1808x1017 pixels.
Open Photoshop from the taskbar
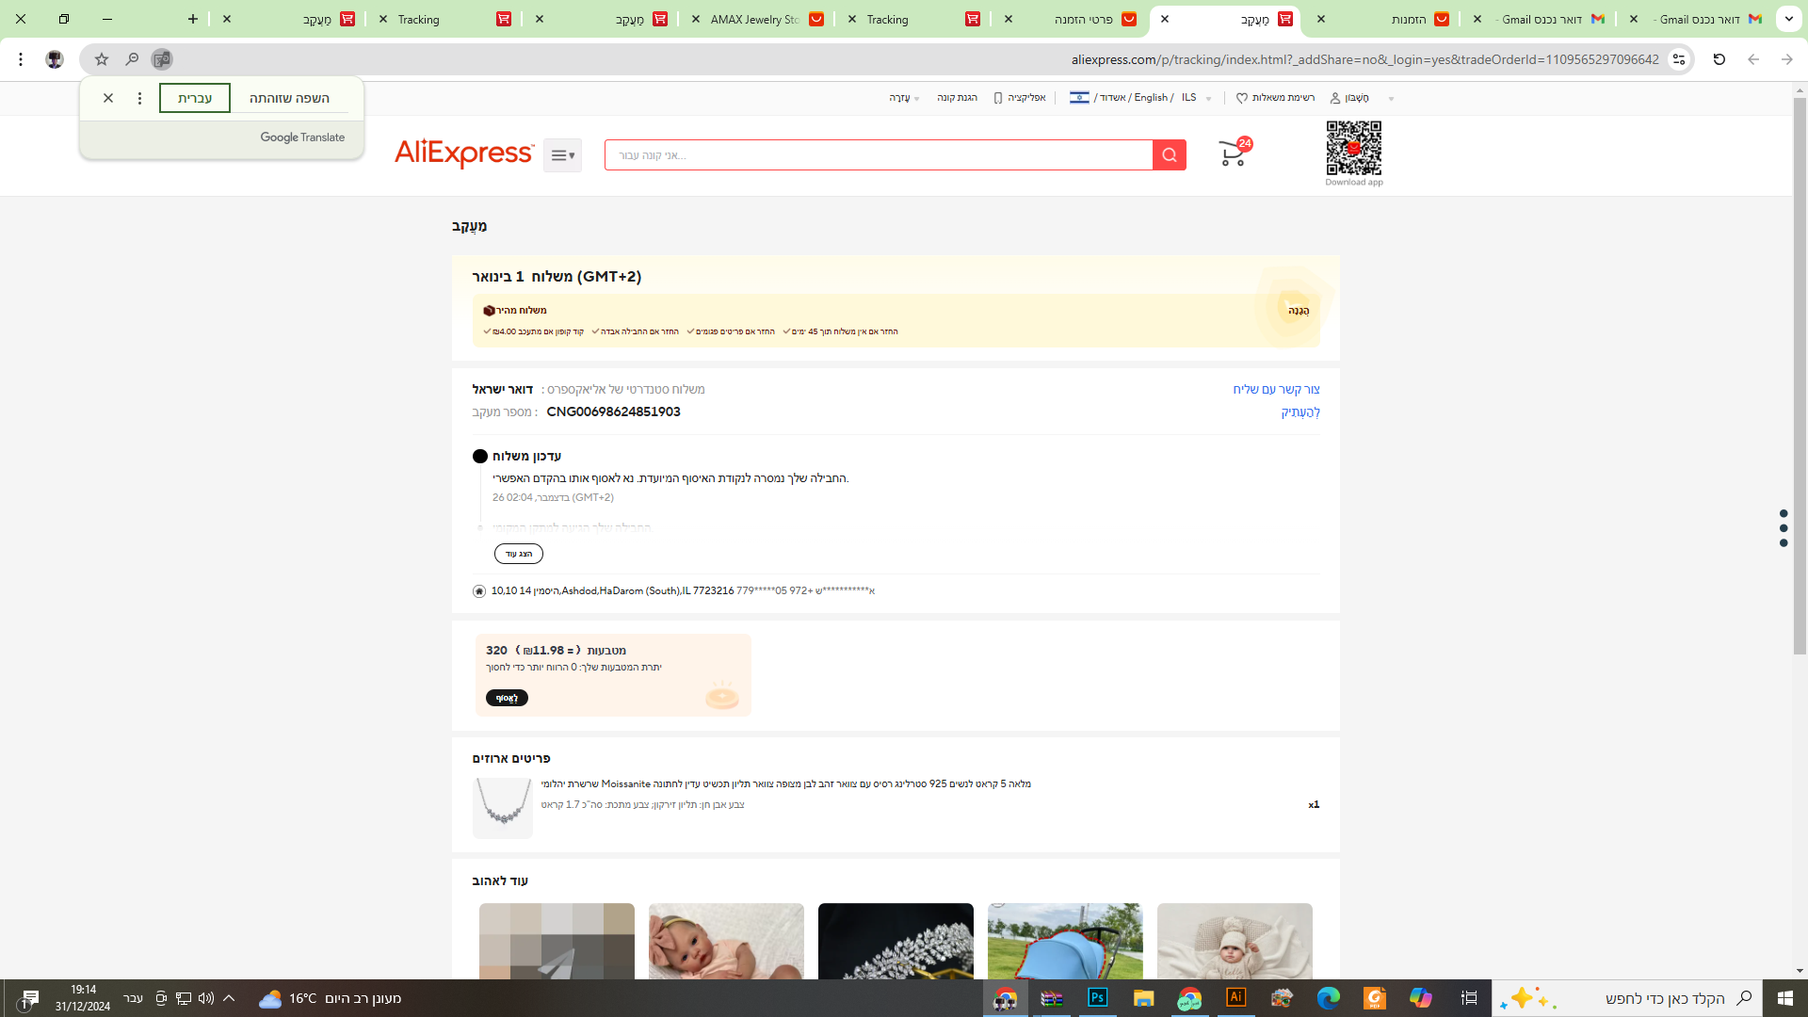point(1097,997)
